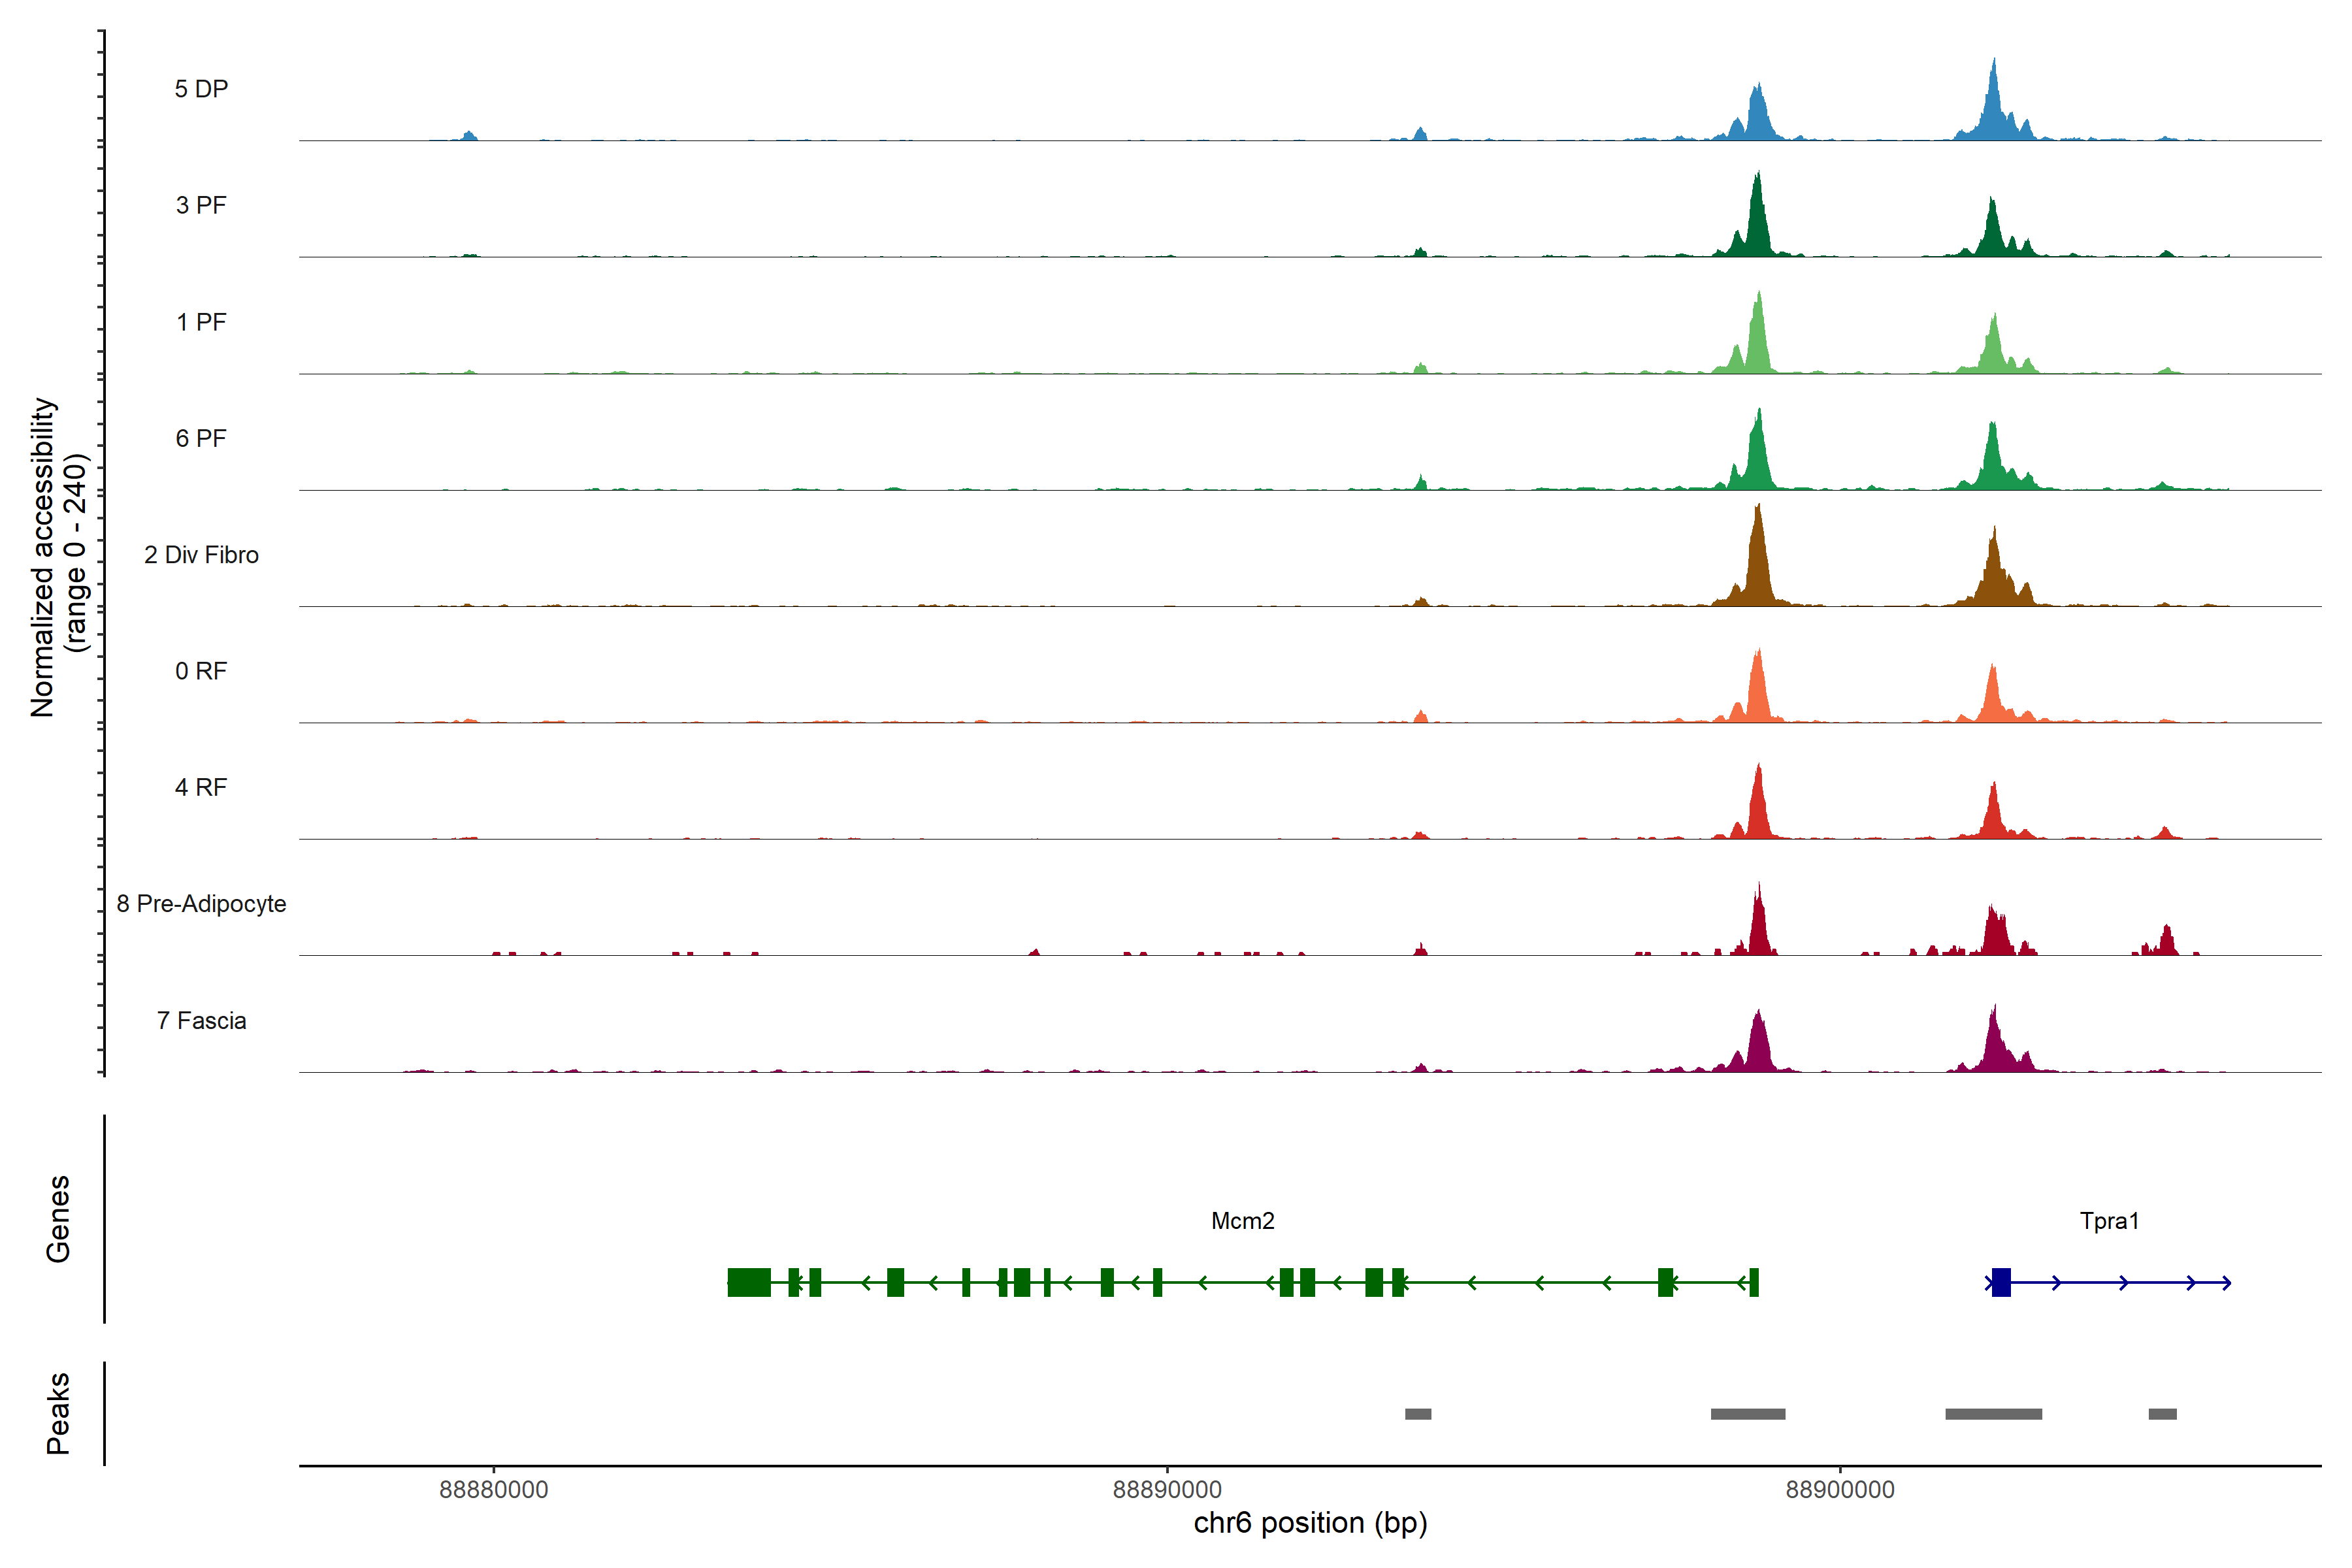Click the last gray peak bar

coord(2162,1414)
